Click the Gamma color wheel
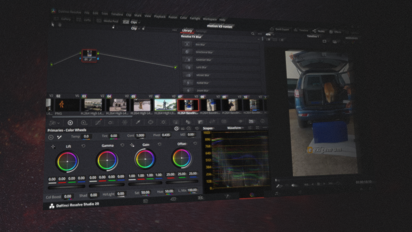Screen dimensions: 412x232 (107, 160)
